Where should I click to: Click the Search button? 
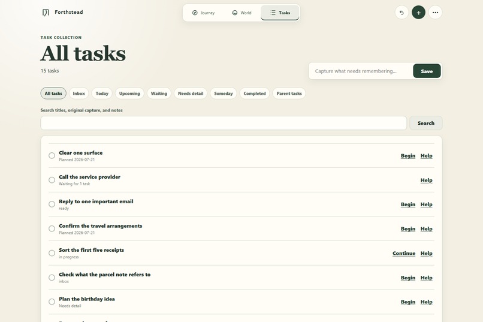426,123
